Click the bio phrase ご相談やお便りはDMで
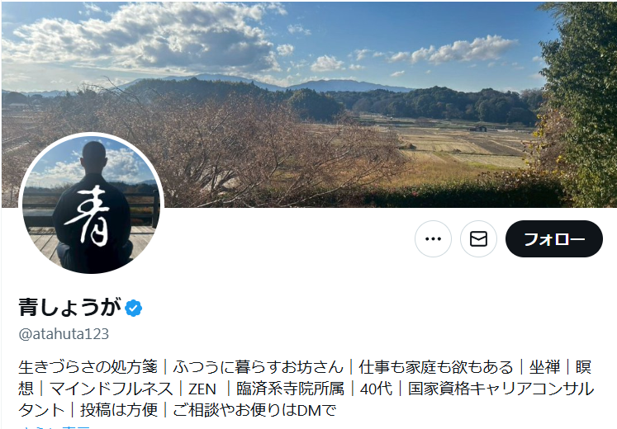 pos(254,410)
